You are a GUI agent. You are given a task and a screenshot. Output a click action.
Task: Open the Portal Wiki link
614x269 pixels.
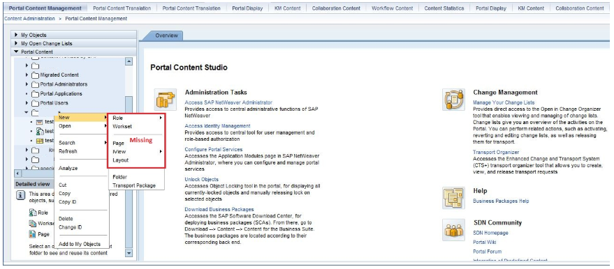coord(484,243)
